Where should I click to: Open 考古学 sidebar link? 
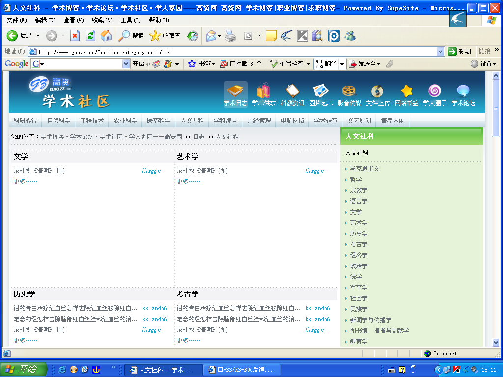coord(359,244)
